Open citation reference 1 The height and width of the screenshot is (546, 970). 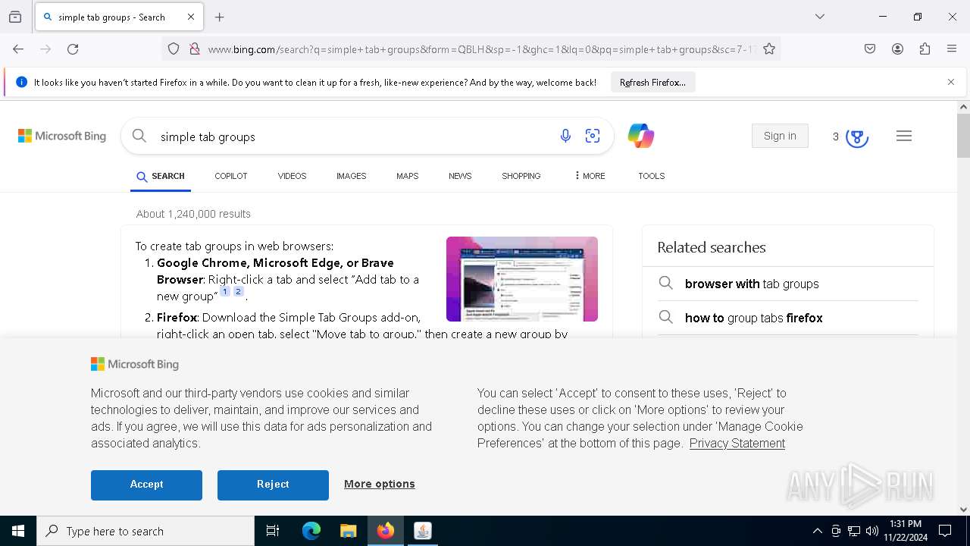pos(225,291)
